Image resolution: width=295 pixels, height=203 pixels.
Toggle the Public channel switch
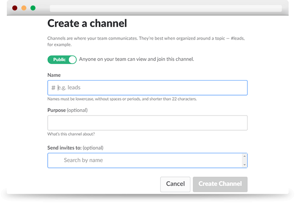point(62,60)
